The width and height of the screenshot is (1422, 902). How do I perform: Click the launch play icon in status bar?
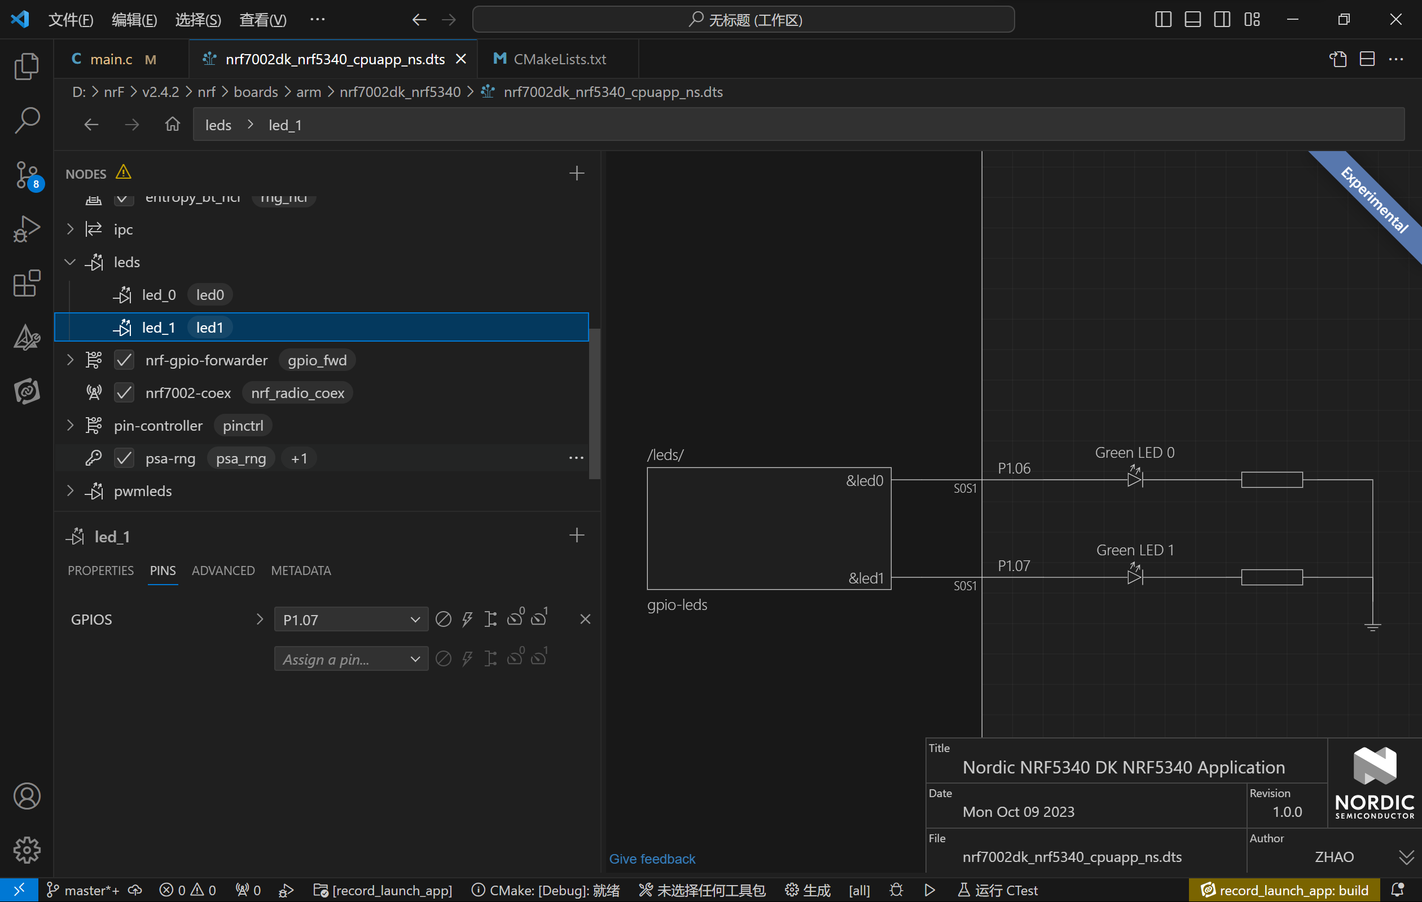point(930,890)
